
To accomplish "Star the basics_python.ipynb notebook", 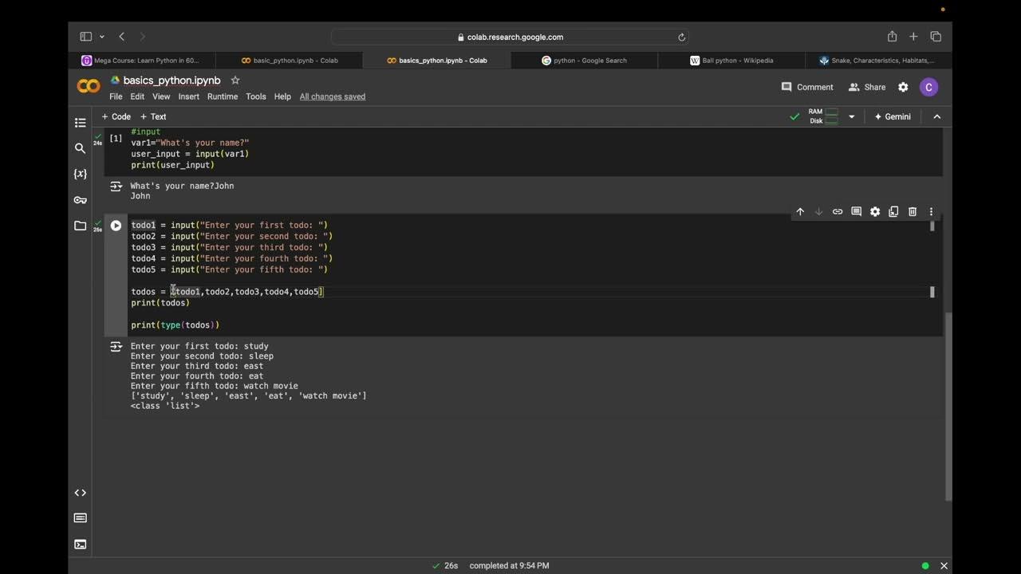I will pos(235,81).
